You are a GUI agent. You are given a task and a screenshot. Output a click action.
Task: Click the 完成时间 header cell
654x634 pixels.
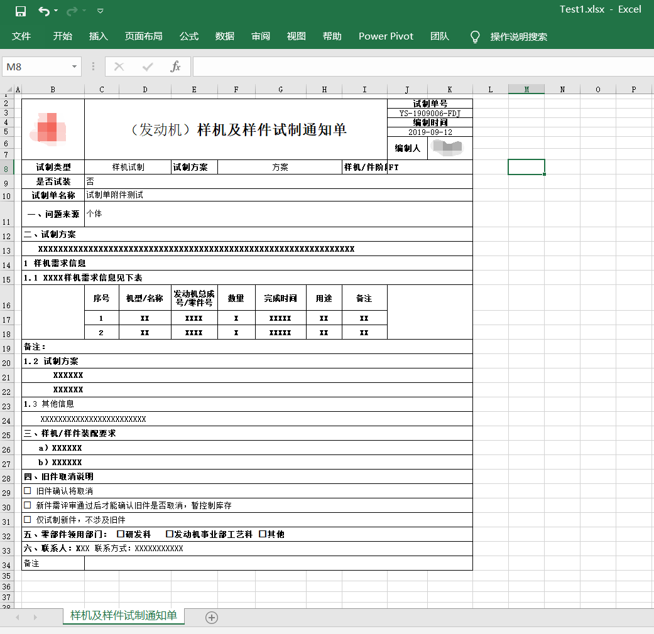(x=280, y=298)
